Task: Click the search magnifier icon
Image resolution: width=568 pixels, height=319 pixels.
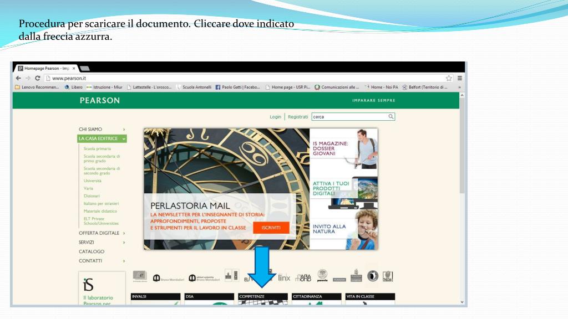Action: coord(391,116)
